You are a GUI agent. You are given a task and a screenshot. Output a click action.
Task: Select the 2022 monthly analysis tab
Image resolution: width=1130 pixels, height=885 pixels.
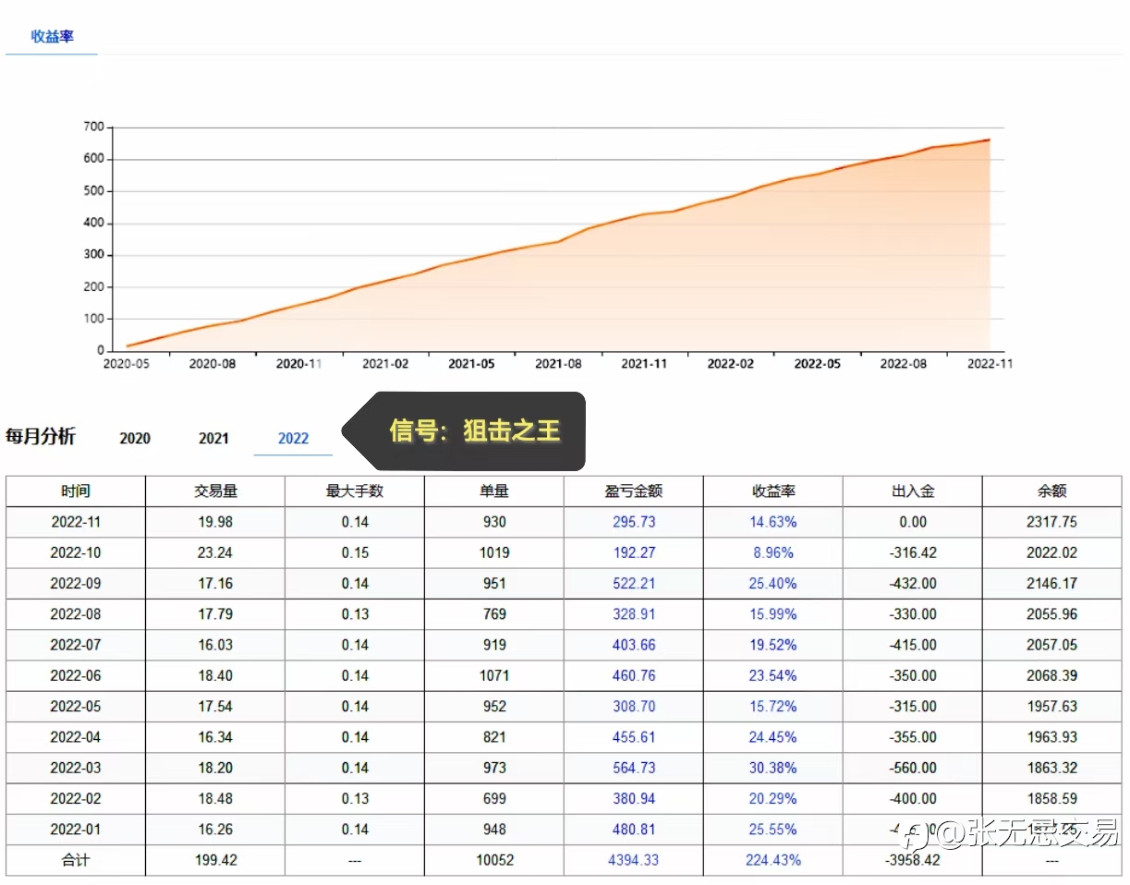pos(293,439)
